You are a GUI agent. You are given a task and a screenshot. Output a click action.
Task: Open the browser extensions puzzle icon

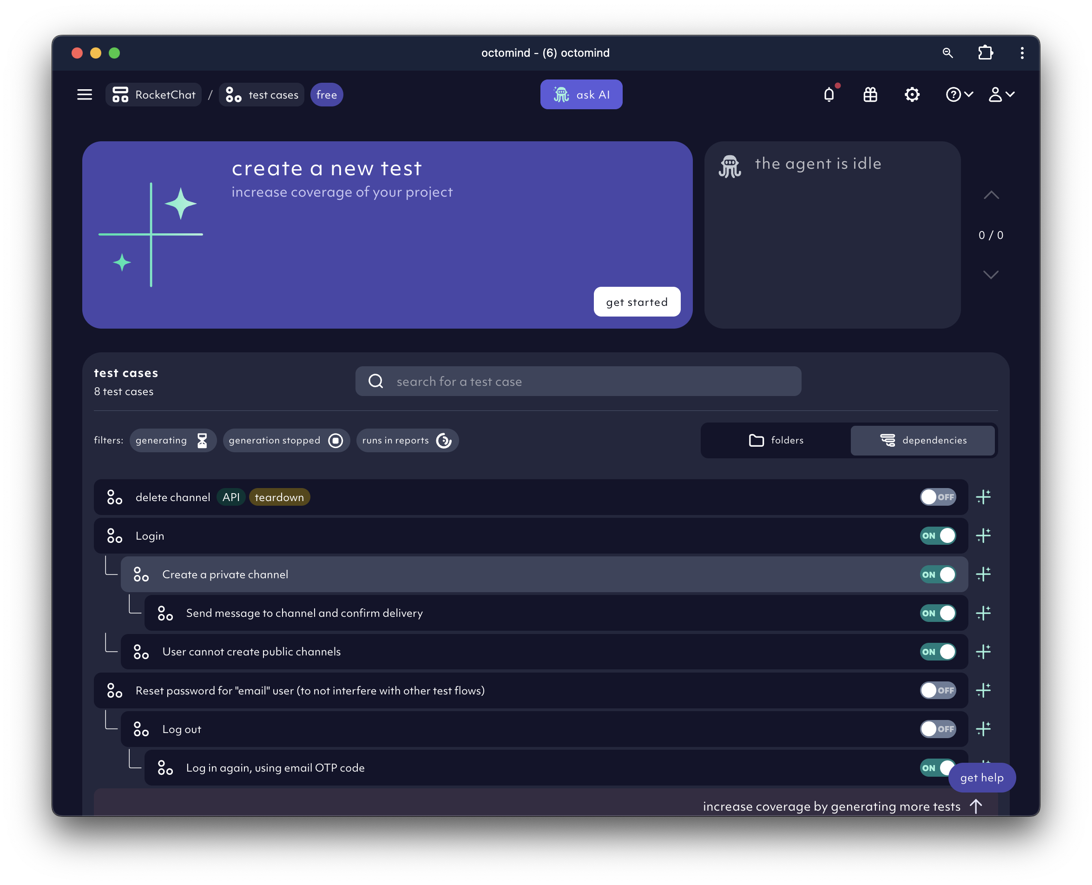click(x=986, y=53)
